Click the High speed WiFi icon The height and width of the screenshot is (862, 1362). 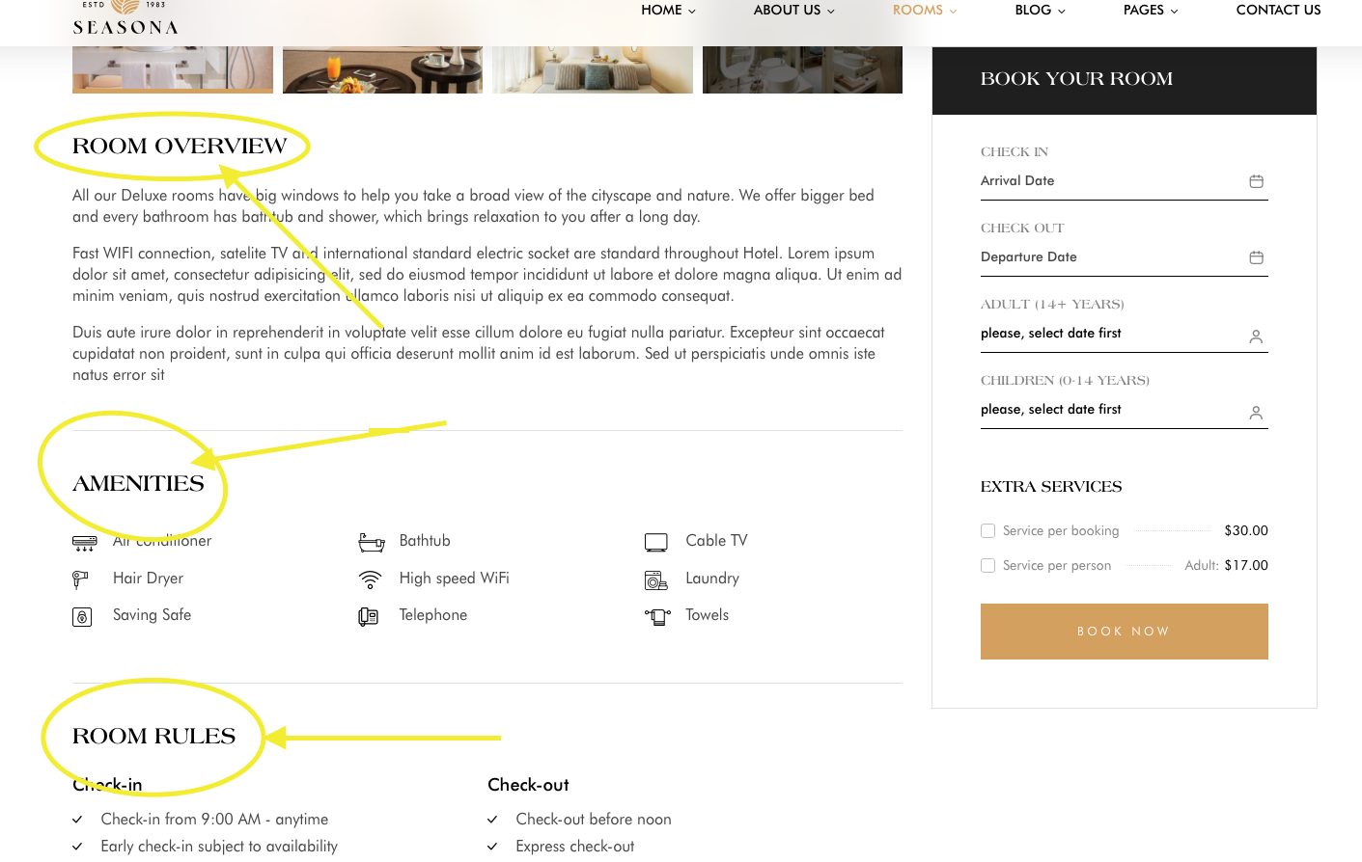click(x=370, y=579)
